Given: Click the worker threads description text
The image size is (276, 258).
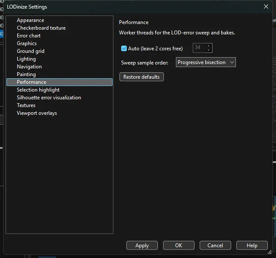Looking at the screenshot, I should (x=177, y=33).
